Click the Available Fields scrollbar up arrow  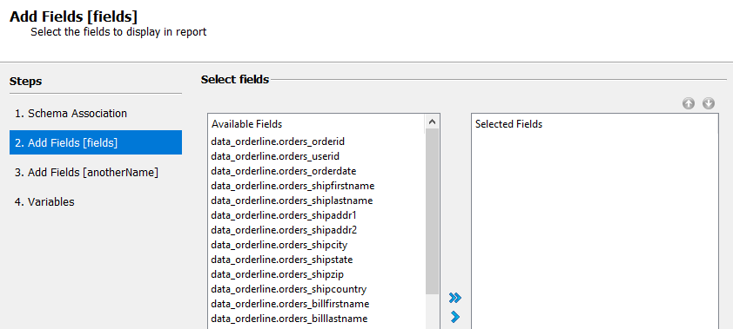(x=433, y=122)
